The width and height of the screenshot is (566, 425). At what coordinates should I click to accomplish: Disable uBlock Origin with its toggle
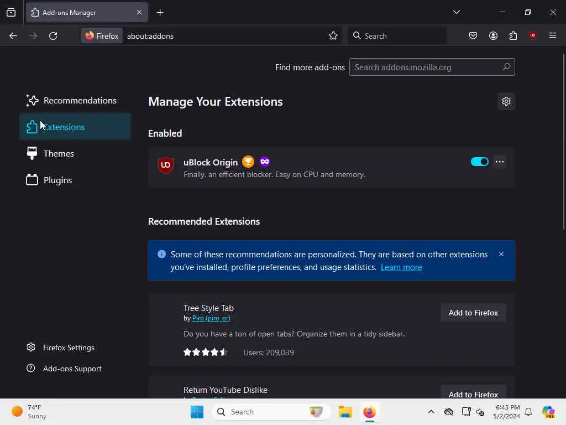click(x=479, y=162)
